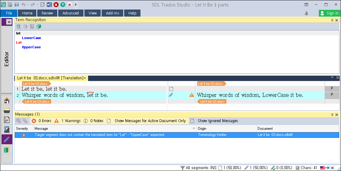Collapse the ribbon with the top arrow button

[306, 5]
